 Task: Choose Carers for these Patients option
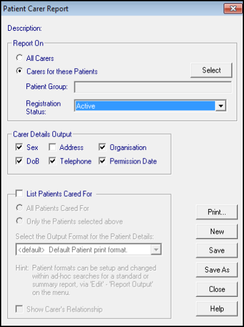tap(20, 71)
